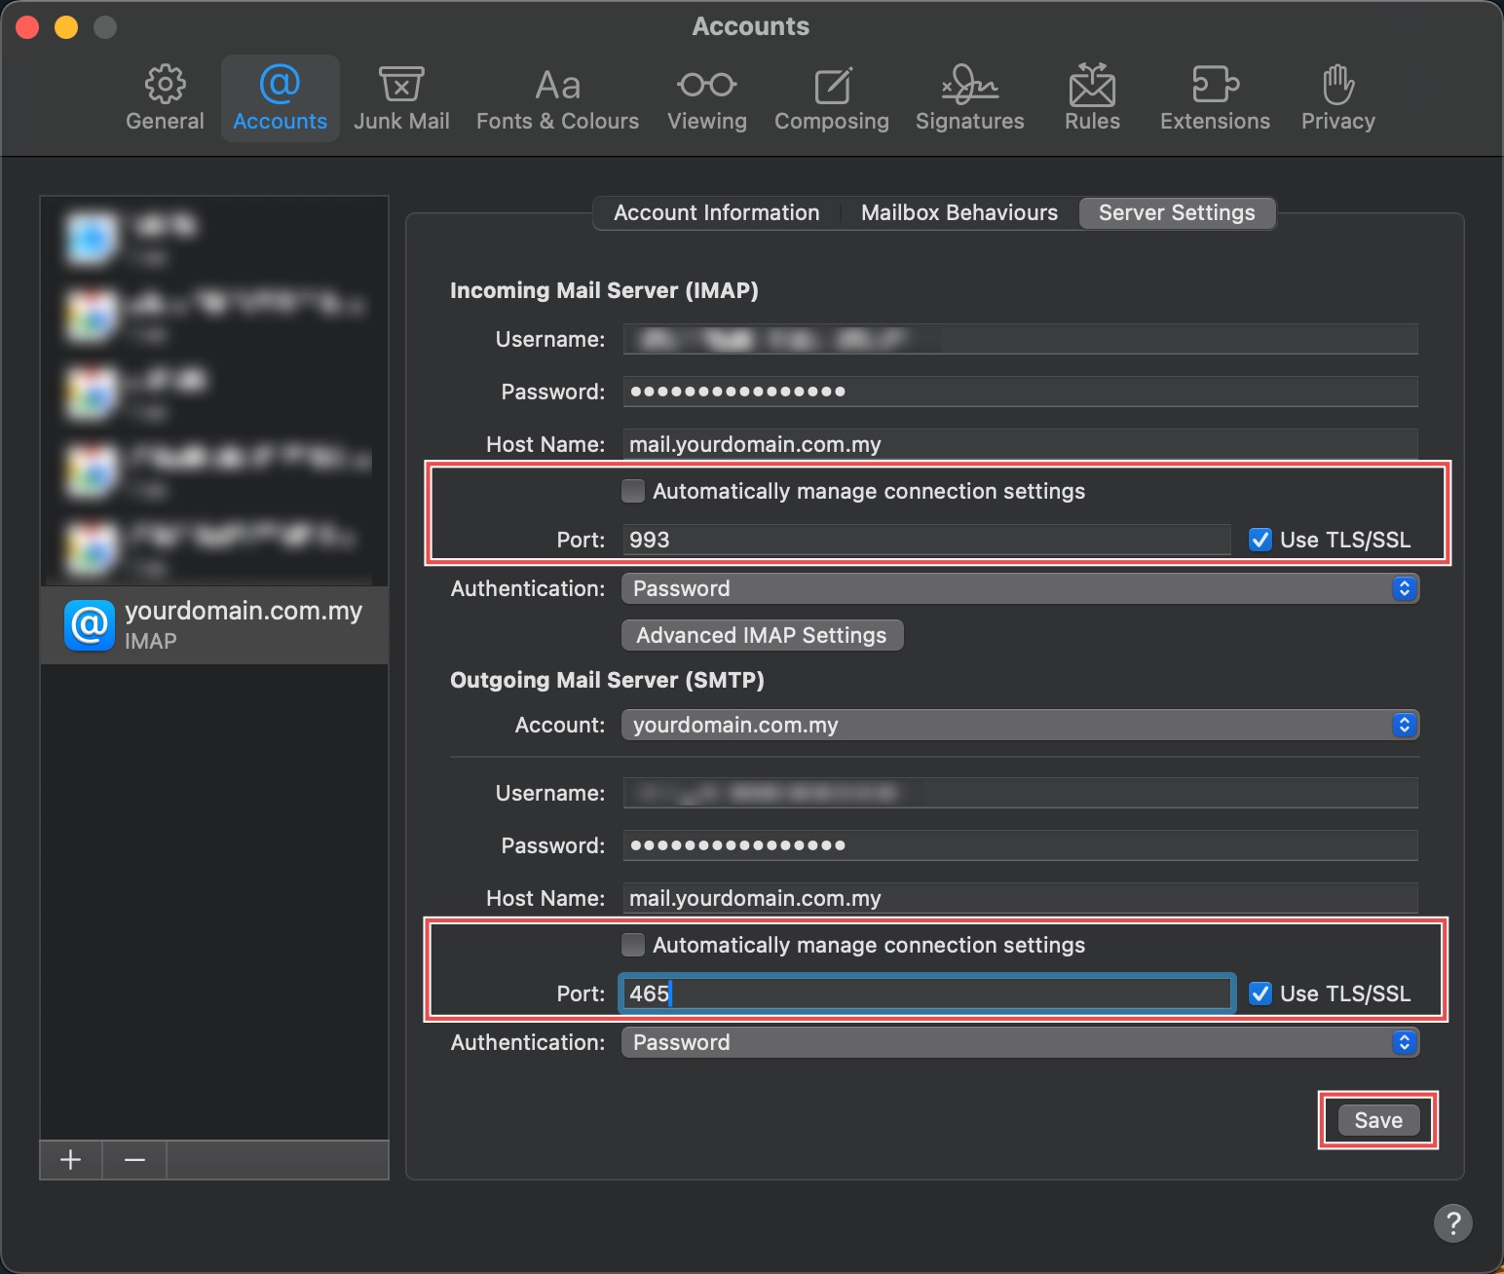1504x1274 pixels.
Task: Open the SMTP Authentication dropdown
Action: (x=1020, y=1042)
